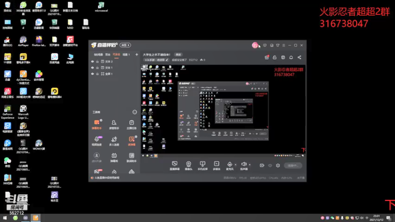
Task: Open the gift box icon with red badge
Action: [267, 57]
